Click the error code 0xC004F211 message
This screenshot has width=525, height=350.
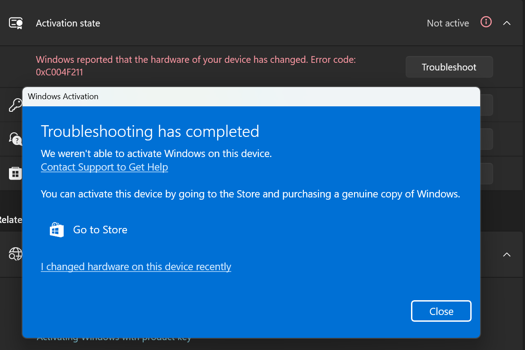click(x=196, y=66)
